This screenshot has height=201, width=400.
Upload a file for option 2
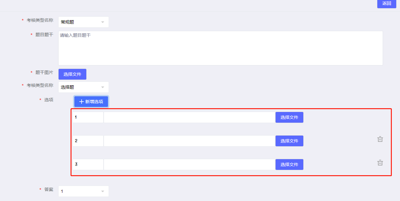tap(289, 141)
